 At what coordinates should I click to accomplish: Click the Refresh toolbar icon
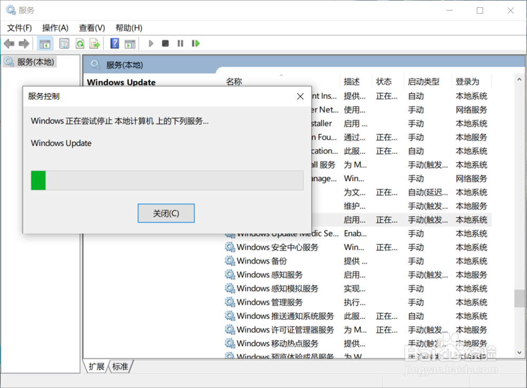pyautogui.click(x=80, y=43)
